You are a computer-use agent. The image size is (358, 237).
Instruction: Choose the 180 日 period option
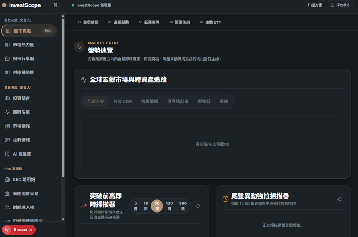[169, 206]
